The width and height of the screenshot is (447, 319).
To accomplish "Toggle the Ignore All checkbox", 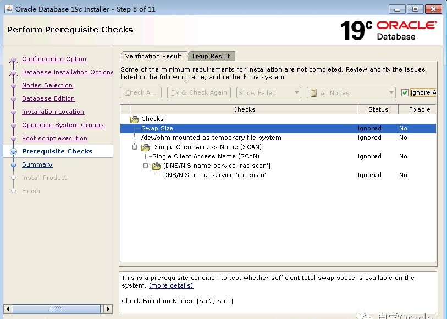I will tap(405, 93).
